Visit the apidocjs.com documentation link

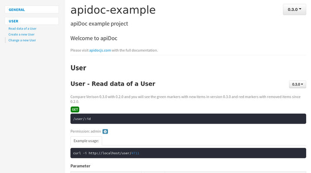point(103,50)
